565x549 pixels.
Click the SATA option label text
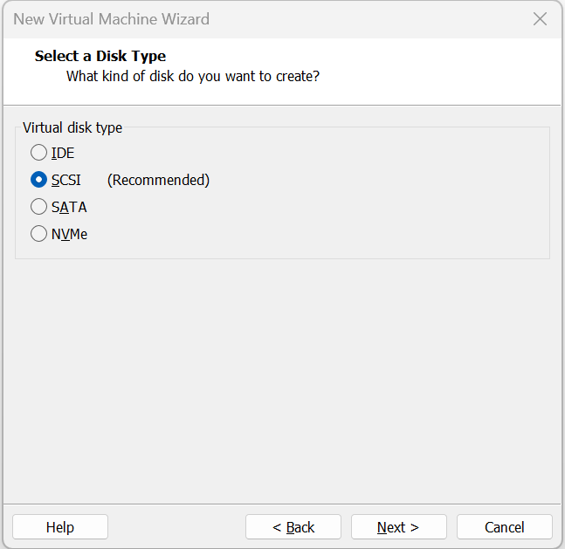[69, 207]
